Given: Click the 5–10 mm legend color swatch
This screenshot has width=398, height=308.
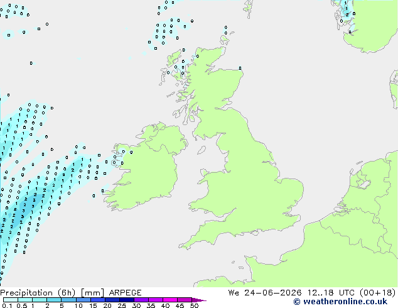Looking at the screenshot, I should [68, 300].
